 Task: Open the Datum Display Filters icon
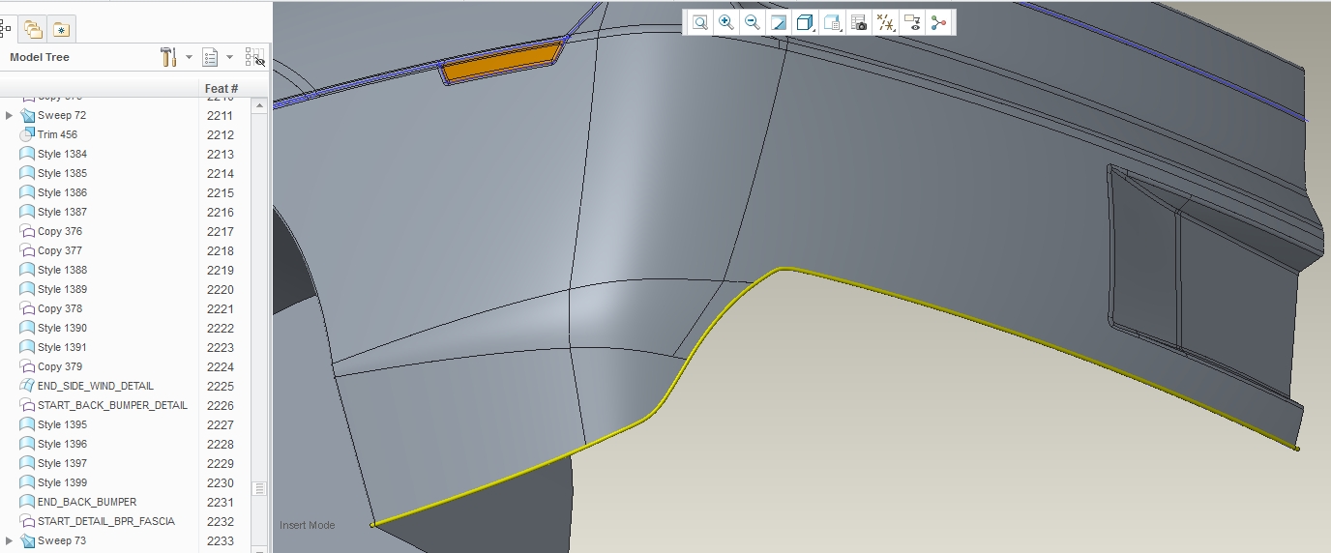pos(885,22)
